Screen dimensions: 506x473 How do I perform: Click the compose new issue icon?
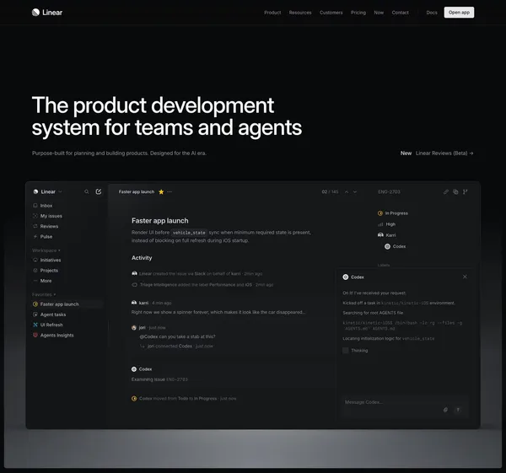[x=99, y=191]
